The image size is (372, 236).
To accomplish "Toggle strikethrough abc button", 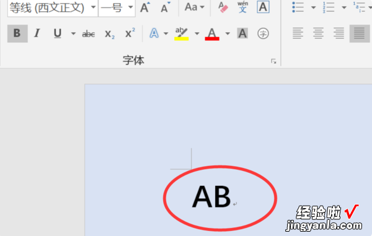I will (89, 34).
